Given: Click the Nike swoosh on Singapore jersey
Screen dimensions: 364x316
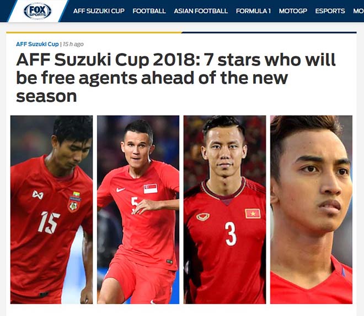Looking at the screenshot, I should (120, 190).
